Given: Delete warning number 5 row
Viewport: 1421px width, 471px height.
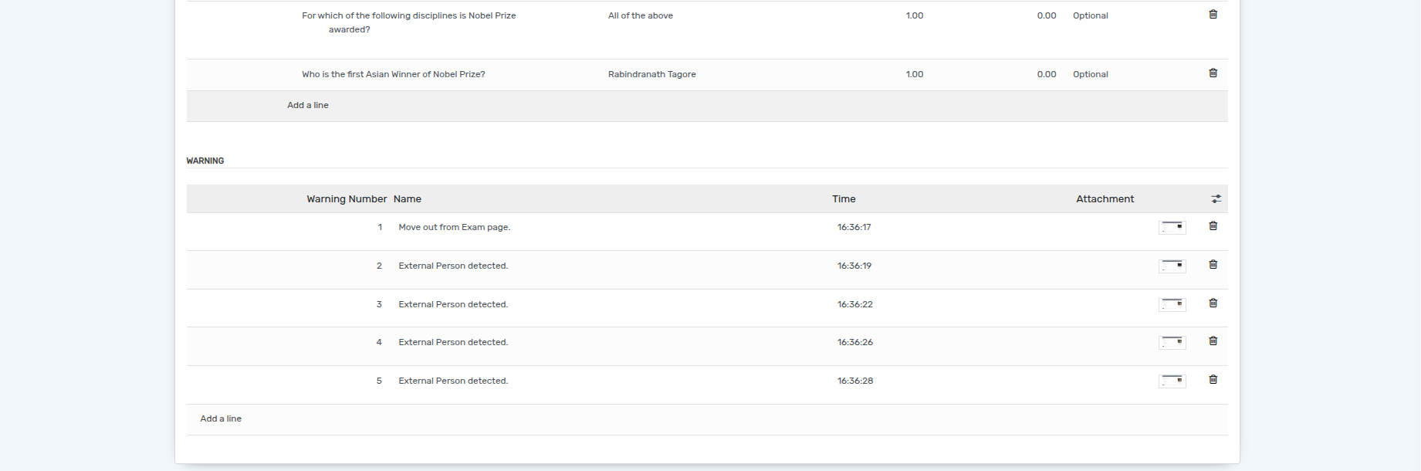Looking at the screenshot, I should click(1213, 380).
